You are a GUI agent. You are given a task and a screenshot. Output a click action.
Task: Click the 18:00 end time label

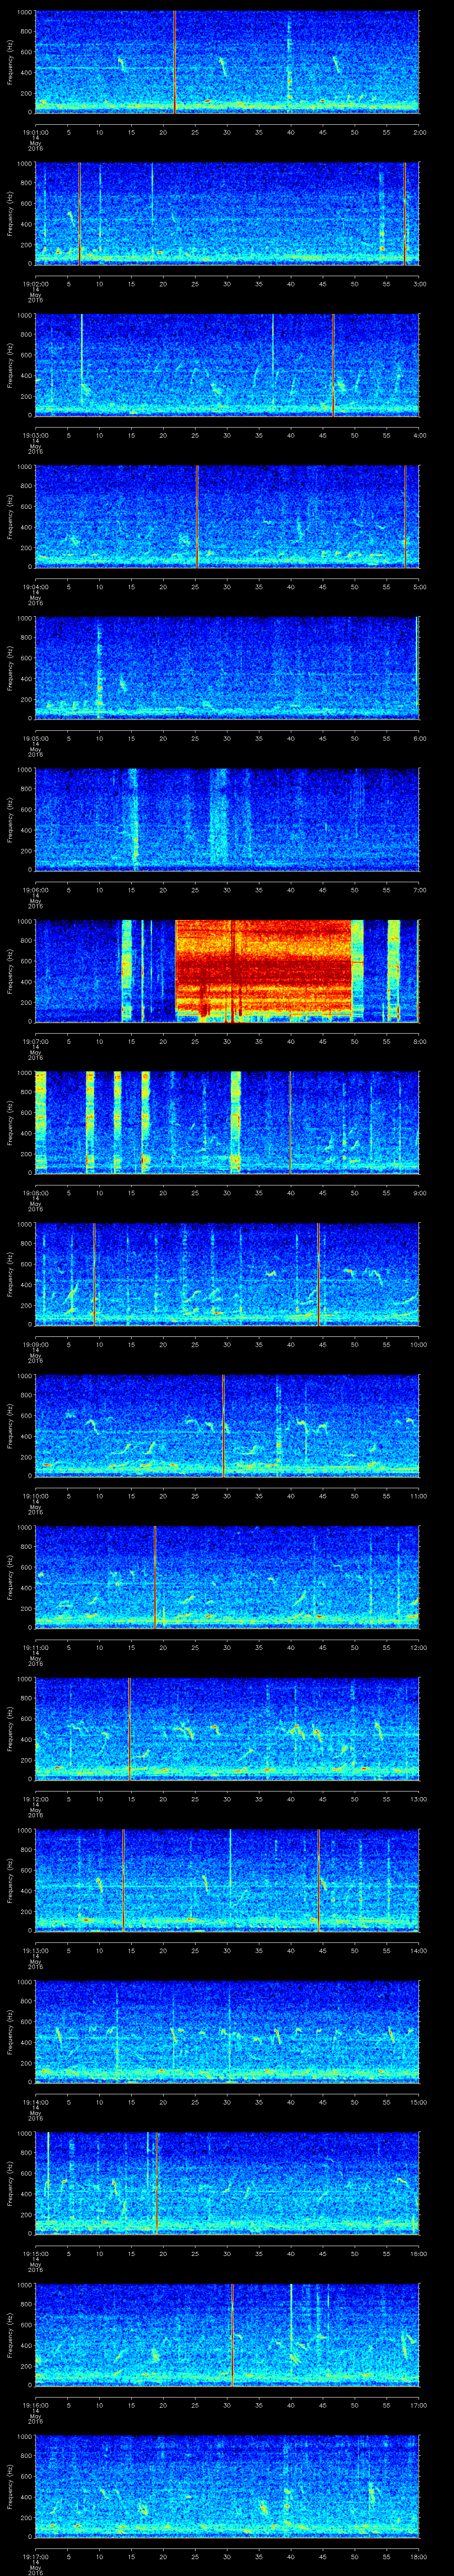pyautogui.click(x=418, y=2556)
